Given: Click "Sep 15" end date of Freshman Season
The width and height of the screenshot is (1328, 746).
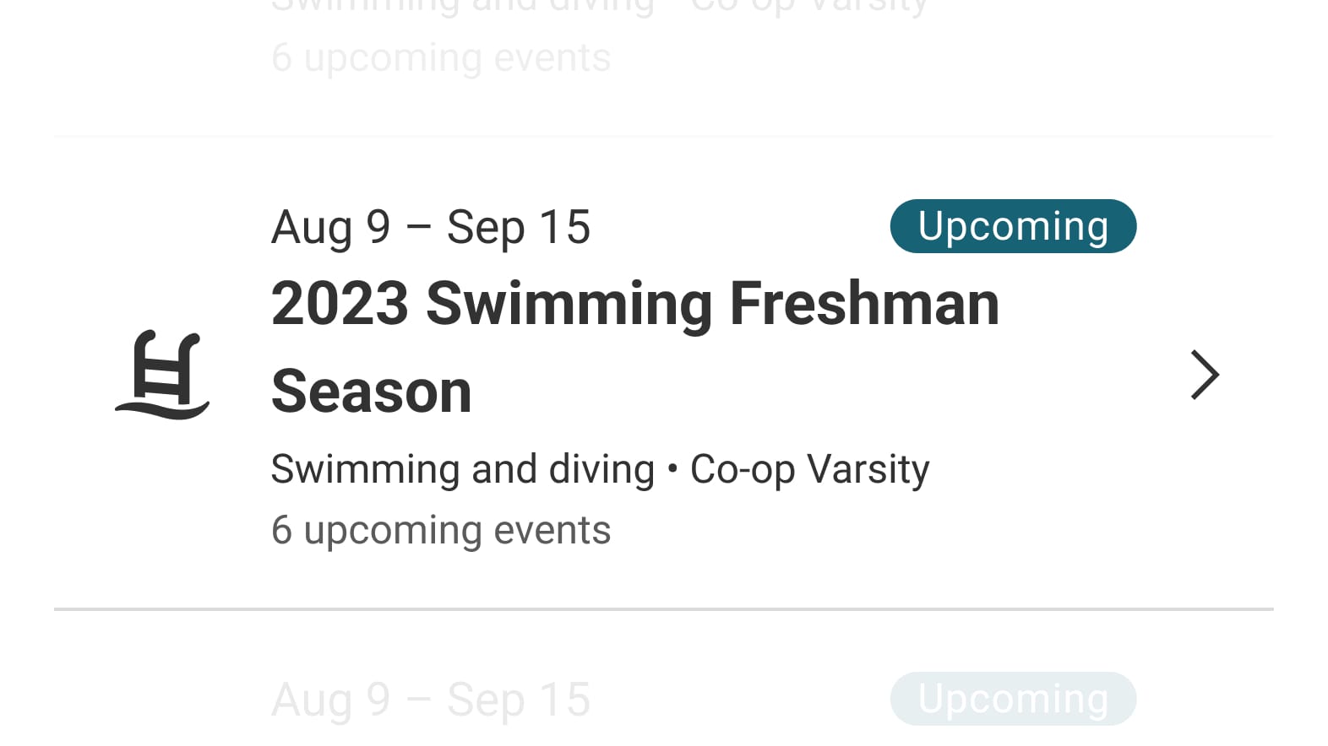Looking at the screenshot, I should 518,228.
